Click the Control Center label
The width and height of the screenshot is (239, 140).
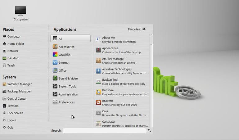click(17, 98)
